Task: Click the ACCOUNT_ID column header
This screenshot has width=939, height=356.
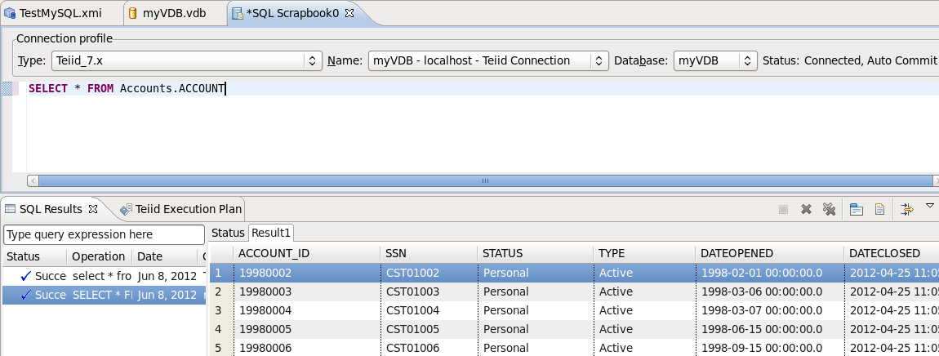Action: click(x=274, y=253)
